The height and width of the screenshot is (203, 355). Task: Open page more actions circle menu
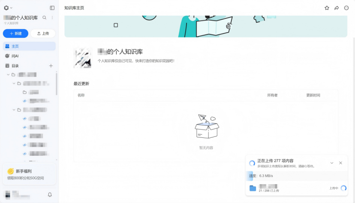(346, 8)
